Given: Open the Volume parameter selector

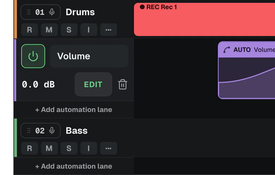Looking at the screenshot, I should 89,56.
